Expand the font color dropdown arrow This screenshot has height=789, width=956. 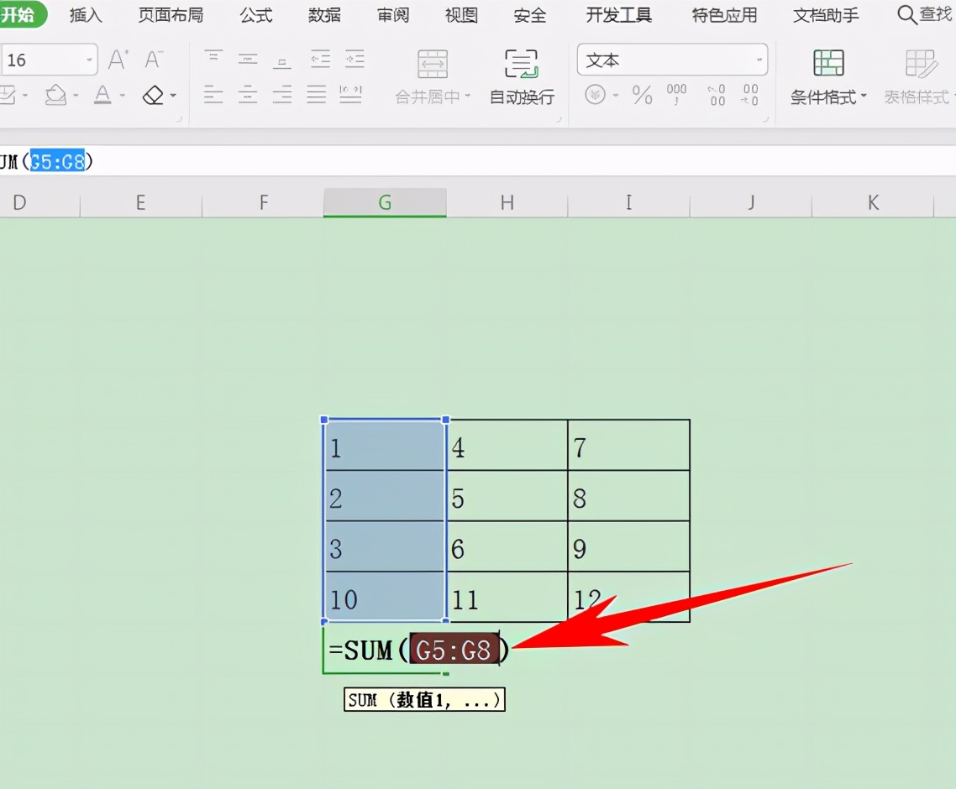(123, 95)
